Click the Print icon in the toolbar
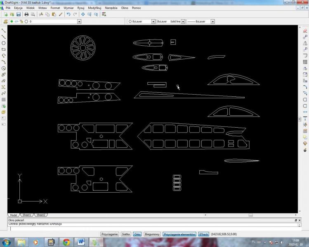The width and height of the screenshot is (309, 247). click(x=26, y=14)
